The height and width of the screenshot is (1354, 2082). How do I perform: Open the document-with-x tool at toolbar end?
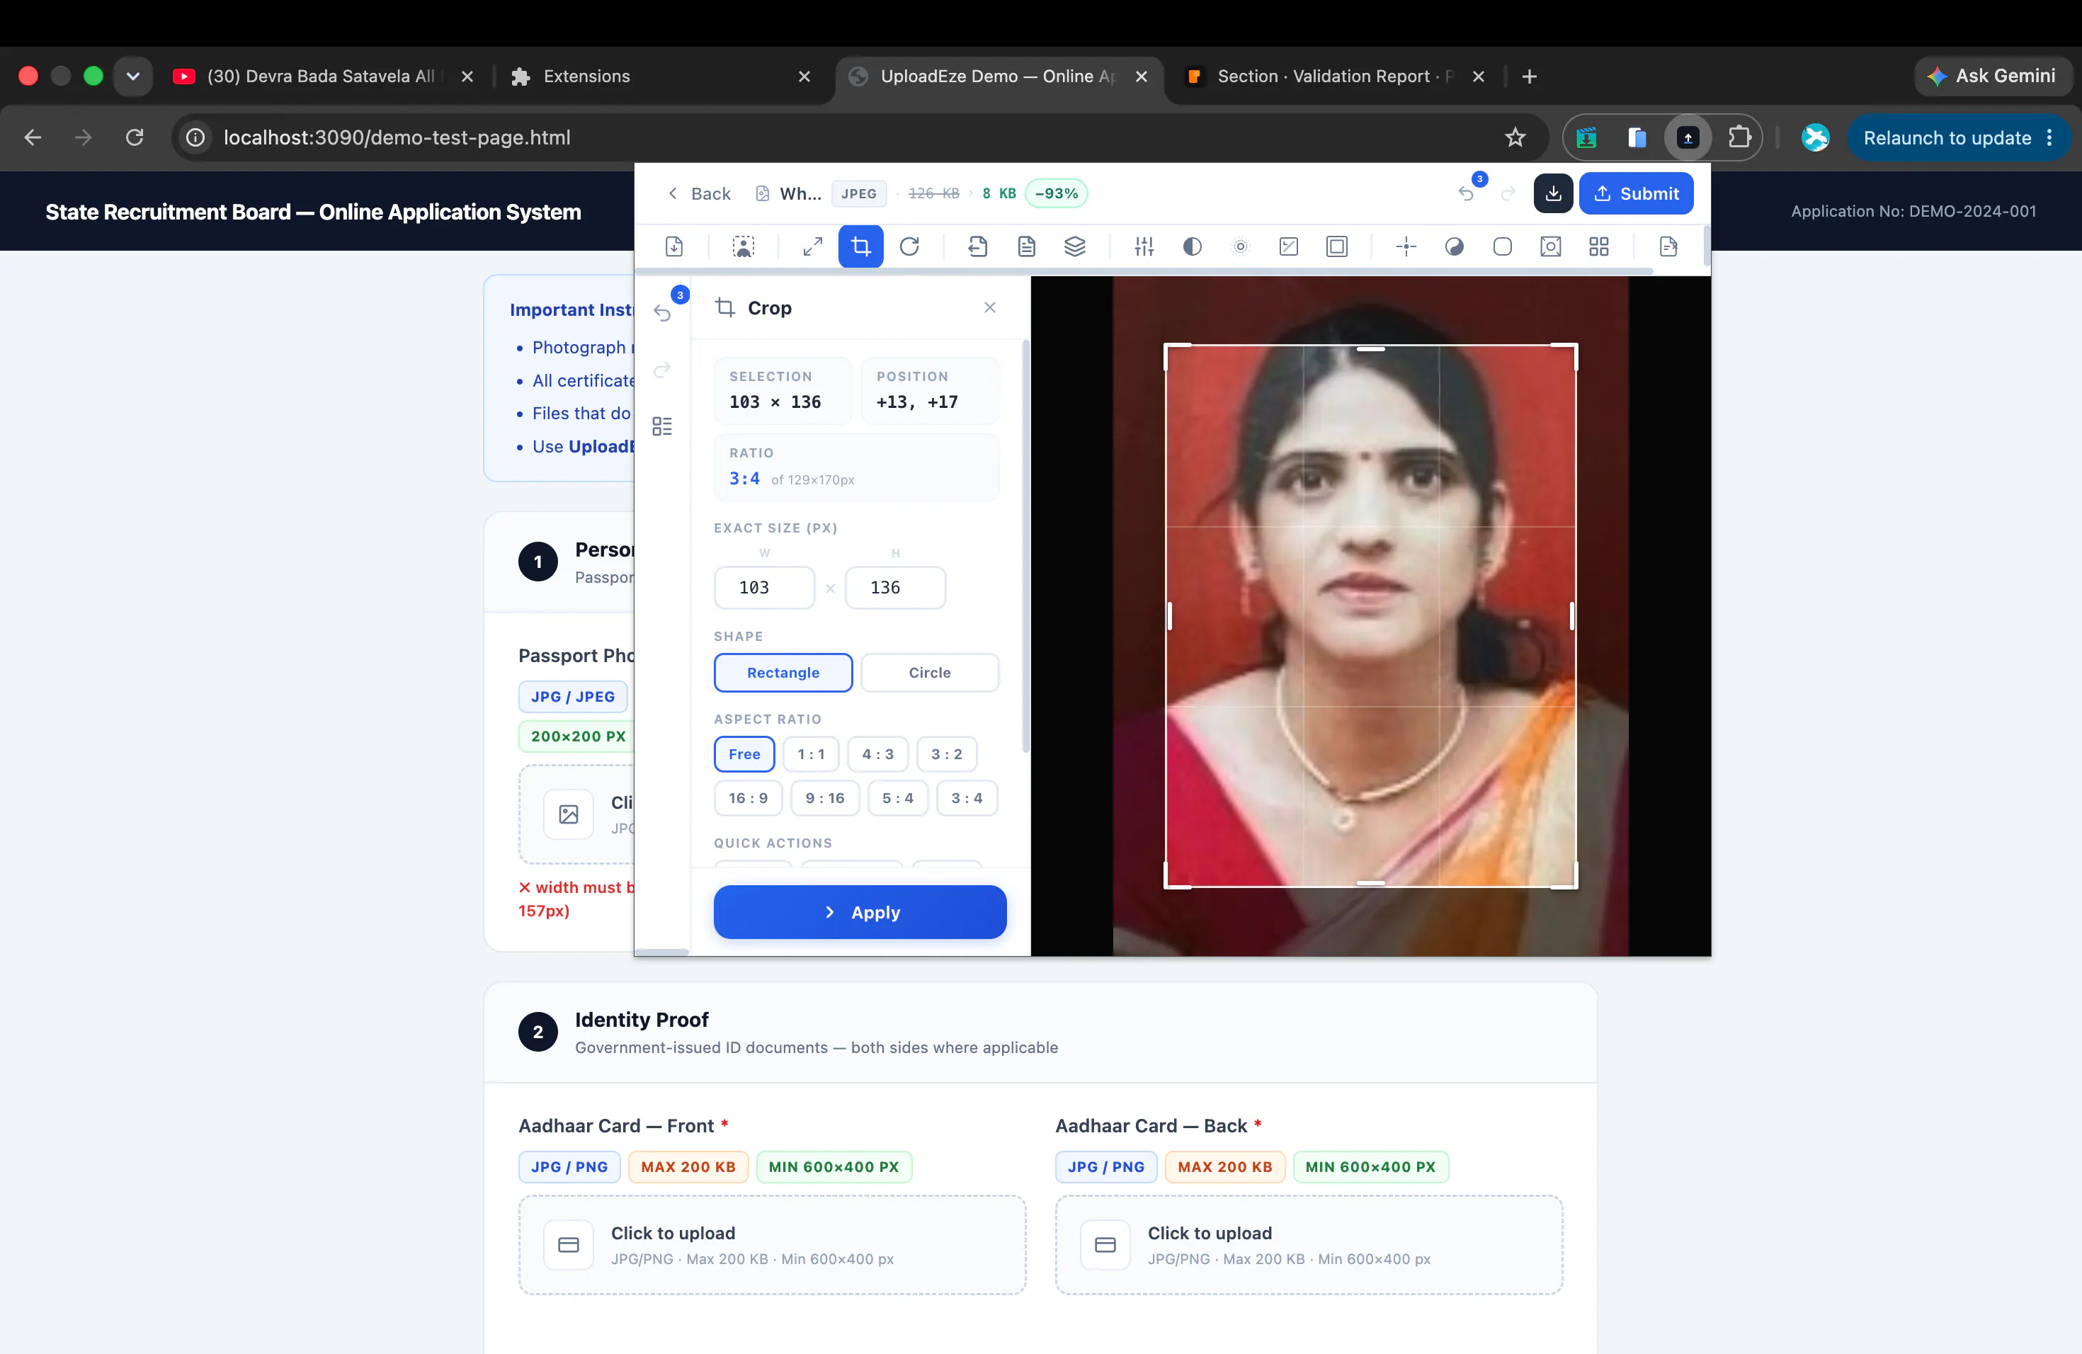point(1668,246)
